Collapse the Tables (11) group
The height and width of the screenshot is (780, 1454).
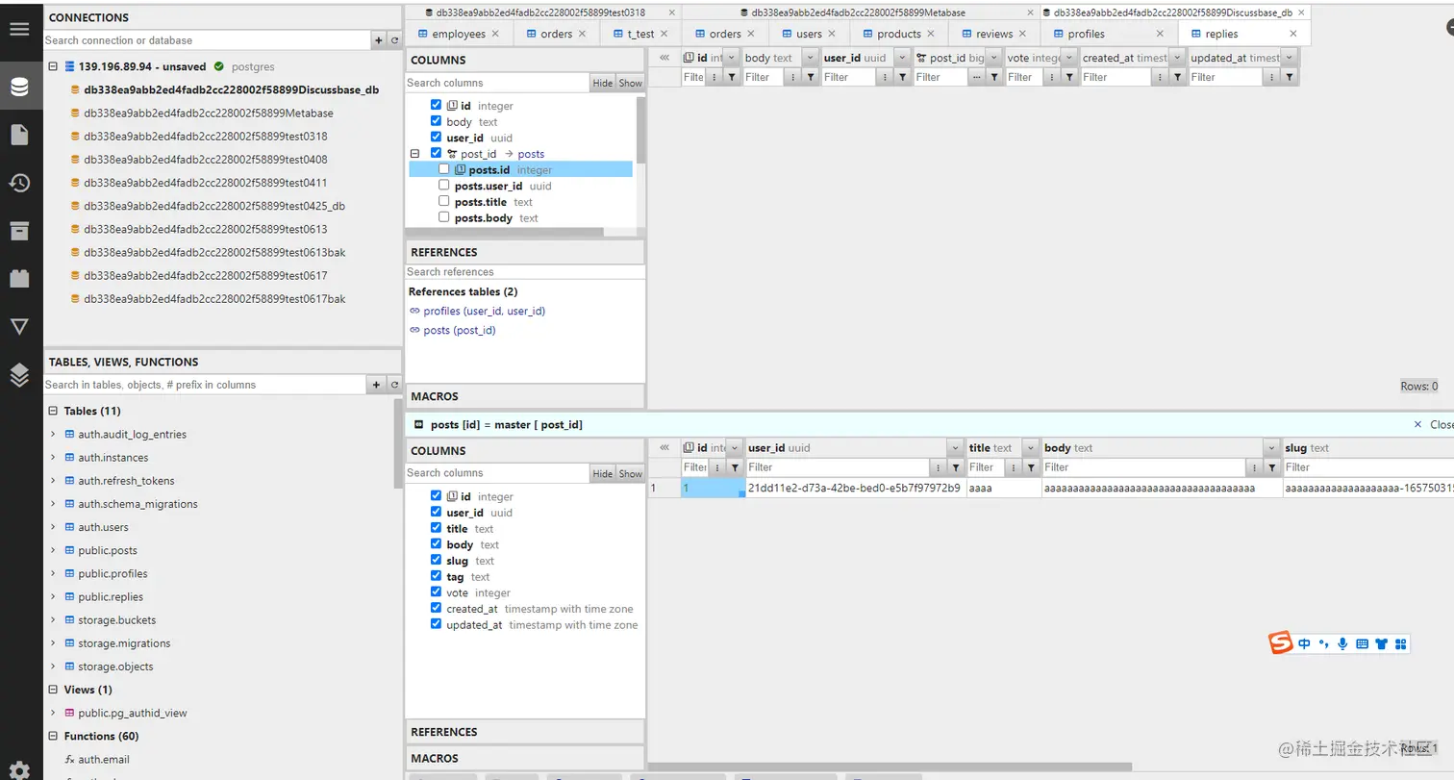coord(53,411)
